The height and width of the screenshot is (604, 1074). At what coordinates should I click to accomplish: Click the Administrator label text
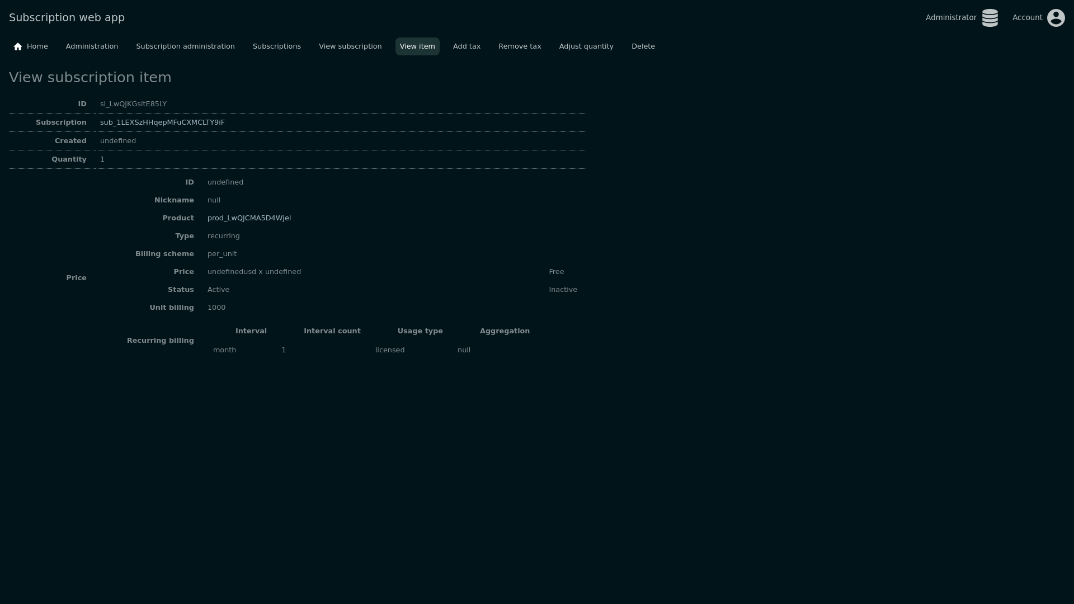click(950, 18)
